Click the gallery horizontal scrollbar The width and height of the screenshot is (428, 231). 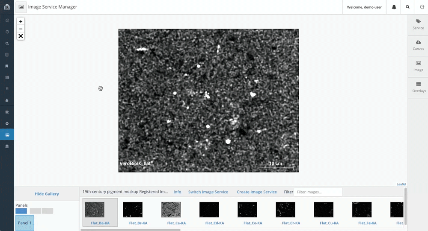(131, 230)
